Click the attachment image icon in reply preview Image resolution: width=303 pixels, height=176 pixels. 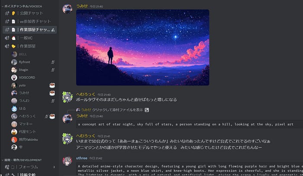pyautogui.click(x=147, y=110)
